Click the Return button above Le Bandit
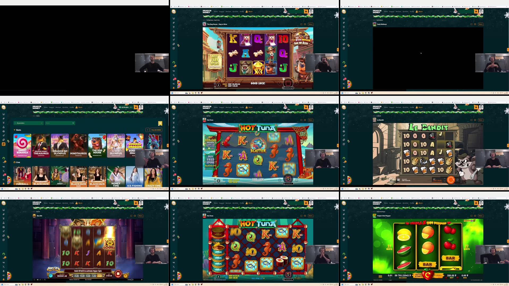Screen dimensions: 509x286 pos(481,120)
